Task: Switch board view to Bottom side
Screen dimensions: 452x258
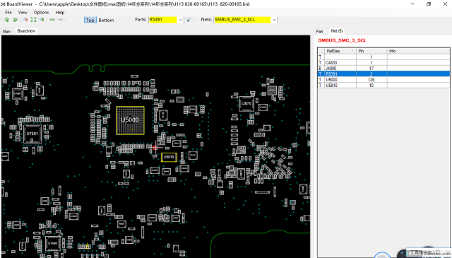Action: coord(106,20)
